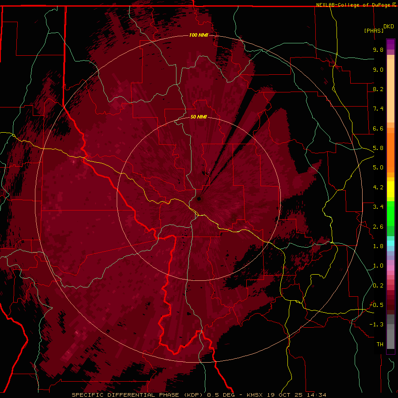Click the -1.3 legend value
The height and width of the screenshot is (398, 398).
(x=376, y=325)
